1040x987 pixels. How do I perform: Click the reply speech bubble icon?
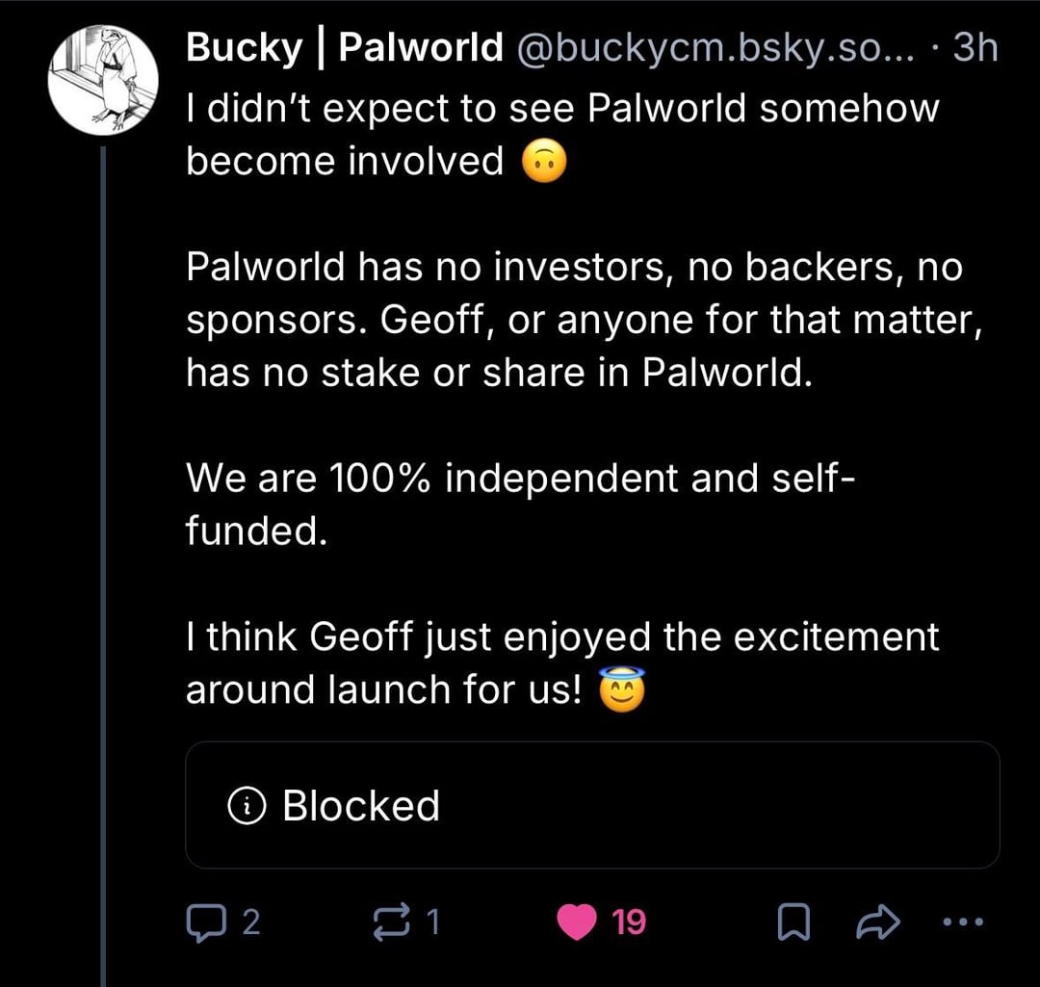click(x=202, y=924)
